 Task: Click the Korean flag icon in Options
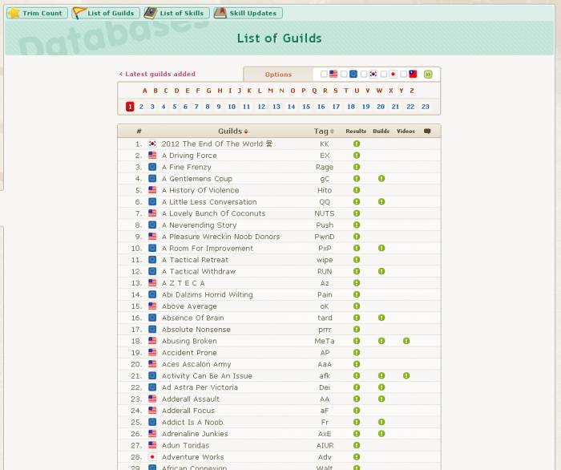click(373, 74)
